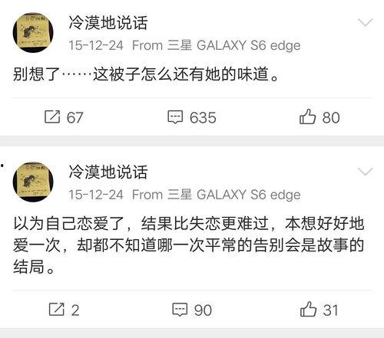Tap the 67 repost count
This screenshot has width=384, height=338.
click(74, 118)
